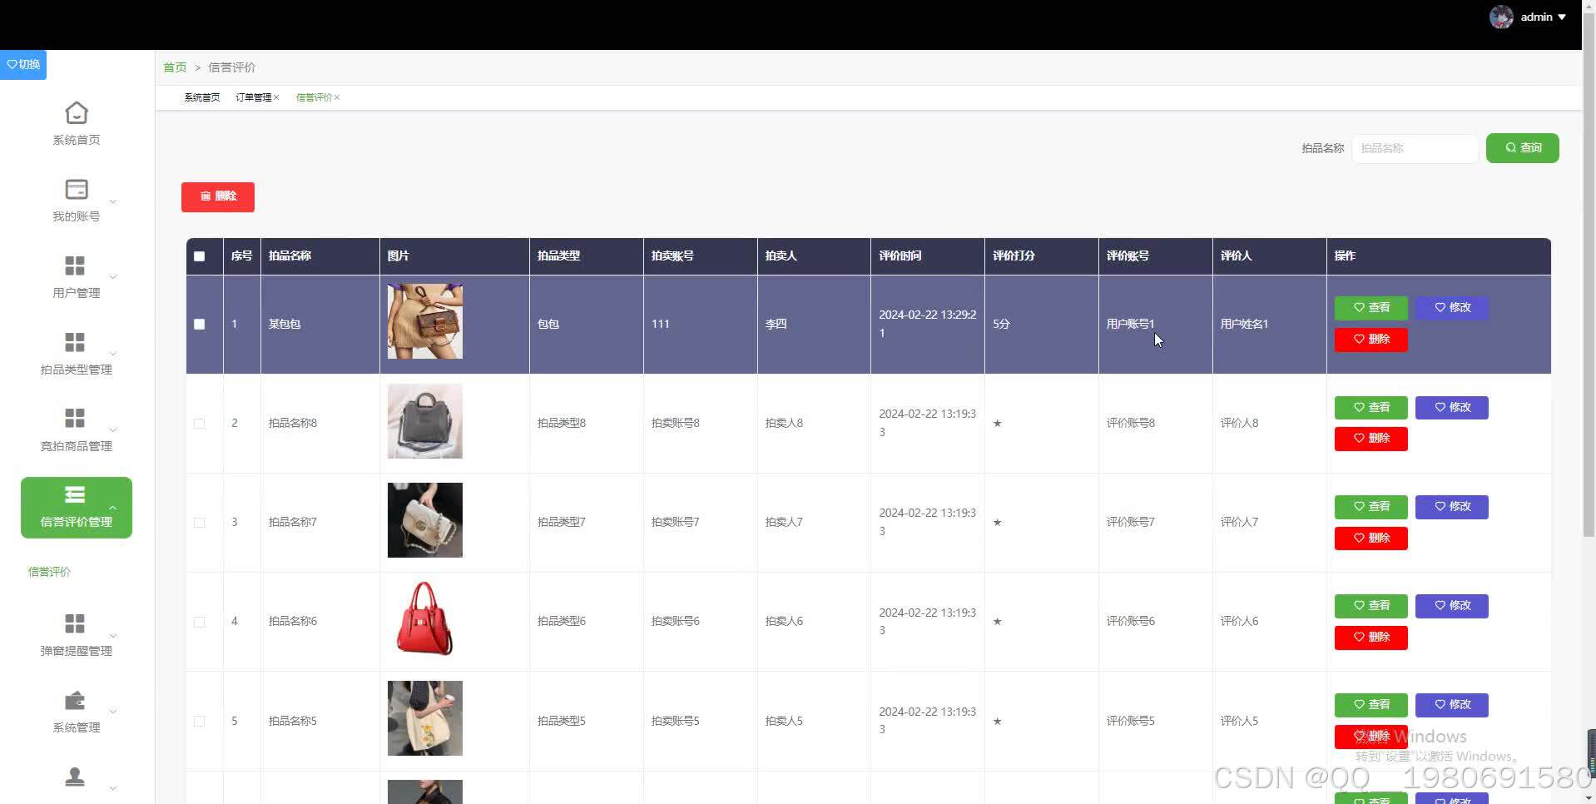Screen dimensions: 1596x804
Task: Open the white chain bag thumbnail for 拍品名称7
Action: point(424,520)
